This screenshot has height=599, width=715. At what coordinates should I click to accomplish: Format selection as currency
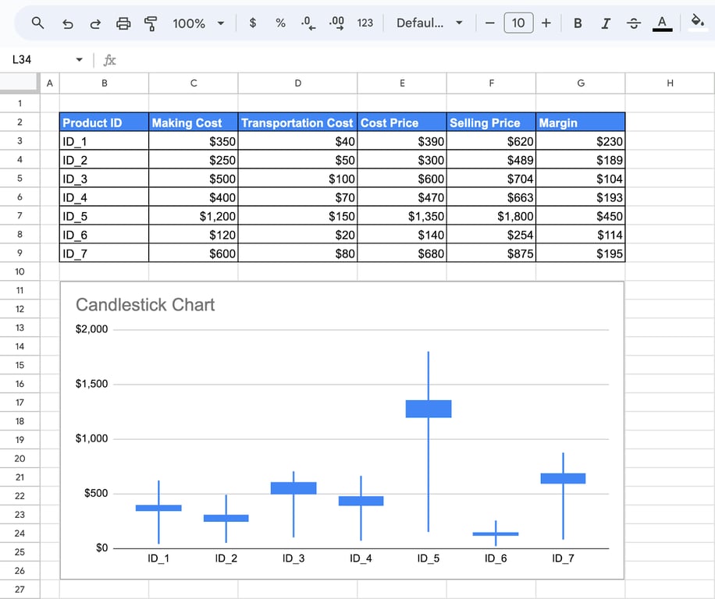[253, 23]
